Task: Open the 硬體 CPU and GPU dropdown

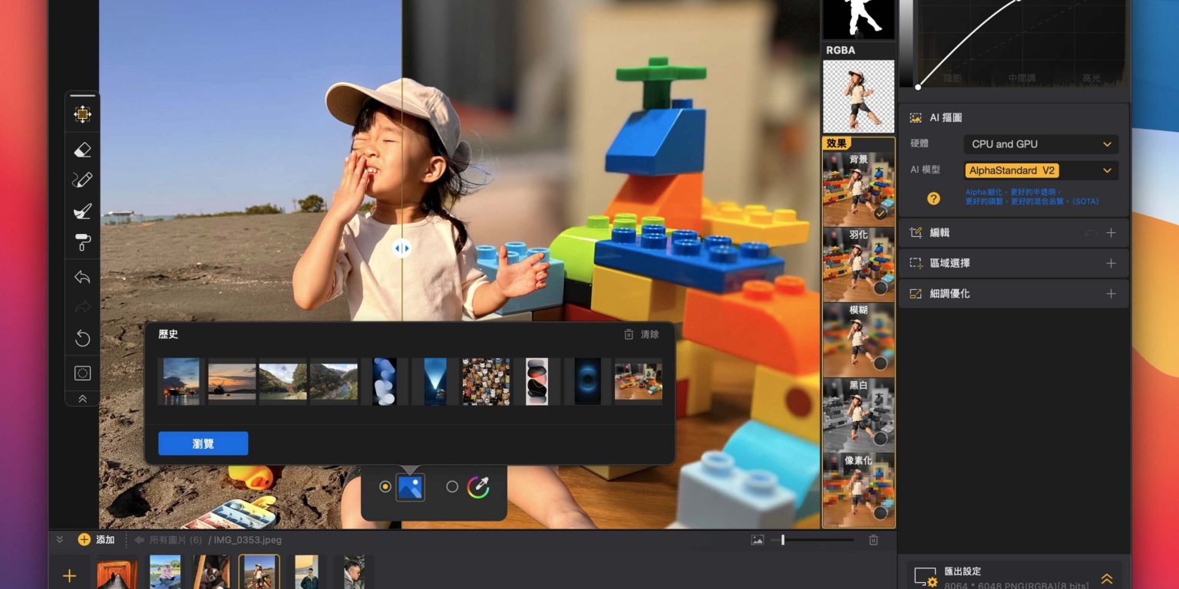Action: [x=1040, y=144]
